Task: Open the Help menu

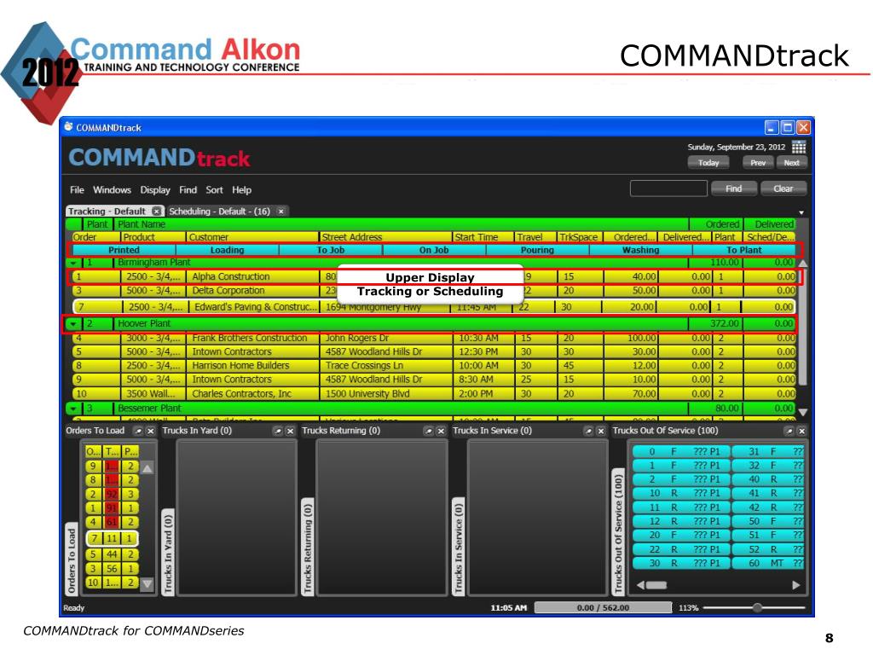Action: [x=241, y=190]
